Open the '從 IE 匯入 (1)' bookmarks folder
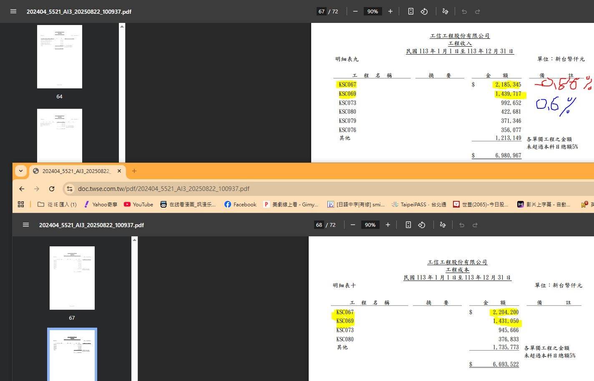594x381 pixels. 57,204
